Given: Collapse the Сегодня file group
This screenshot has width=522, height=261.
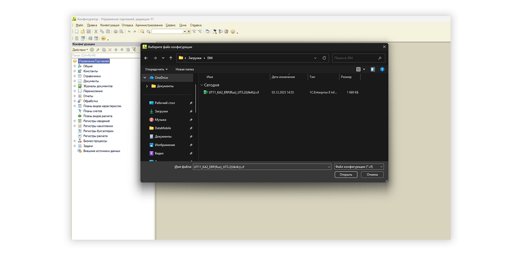Looking at the screenshot, I should click(201, 85).
